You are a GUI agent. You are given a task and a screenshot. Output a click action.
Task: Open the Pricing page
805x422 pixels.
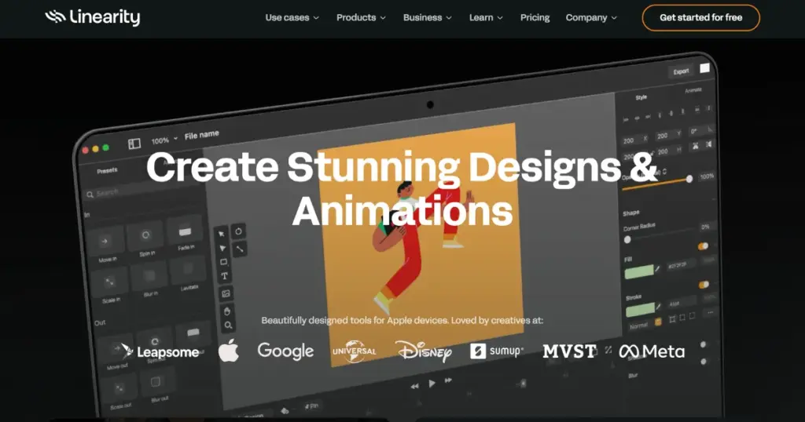[x=535, y=17]
